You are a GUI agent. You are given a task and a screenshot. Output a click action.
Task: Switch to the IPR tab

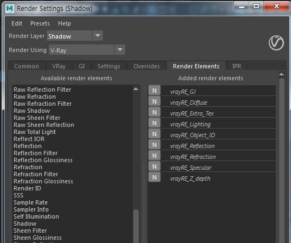coord(237,66)
